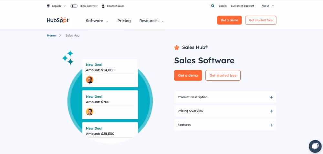Click the HubSpot logo
The image size is (323, 154).
pyautogui.click(x=58, y=20)
